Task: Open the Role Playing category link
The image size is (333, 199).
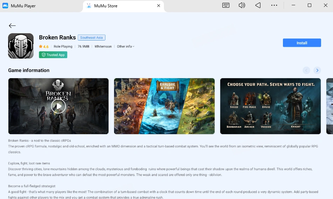Action: point(63,46)
